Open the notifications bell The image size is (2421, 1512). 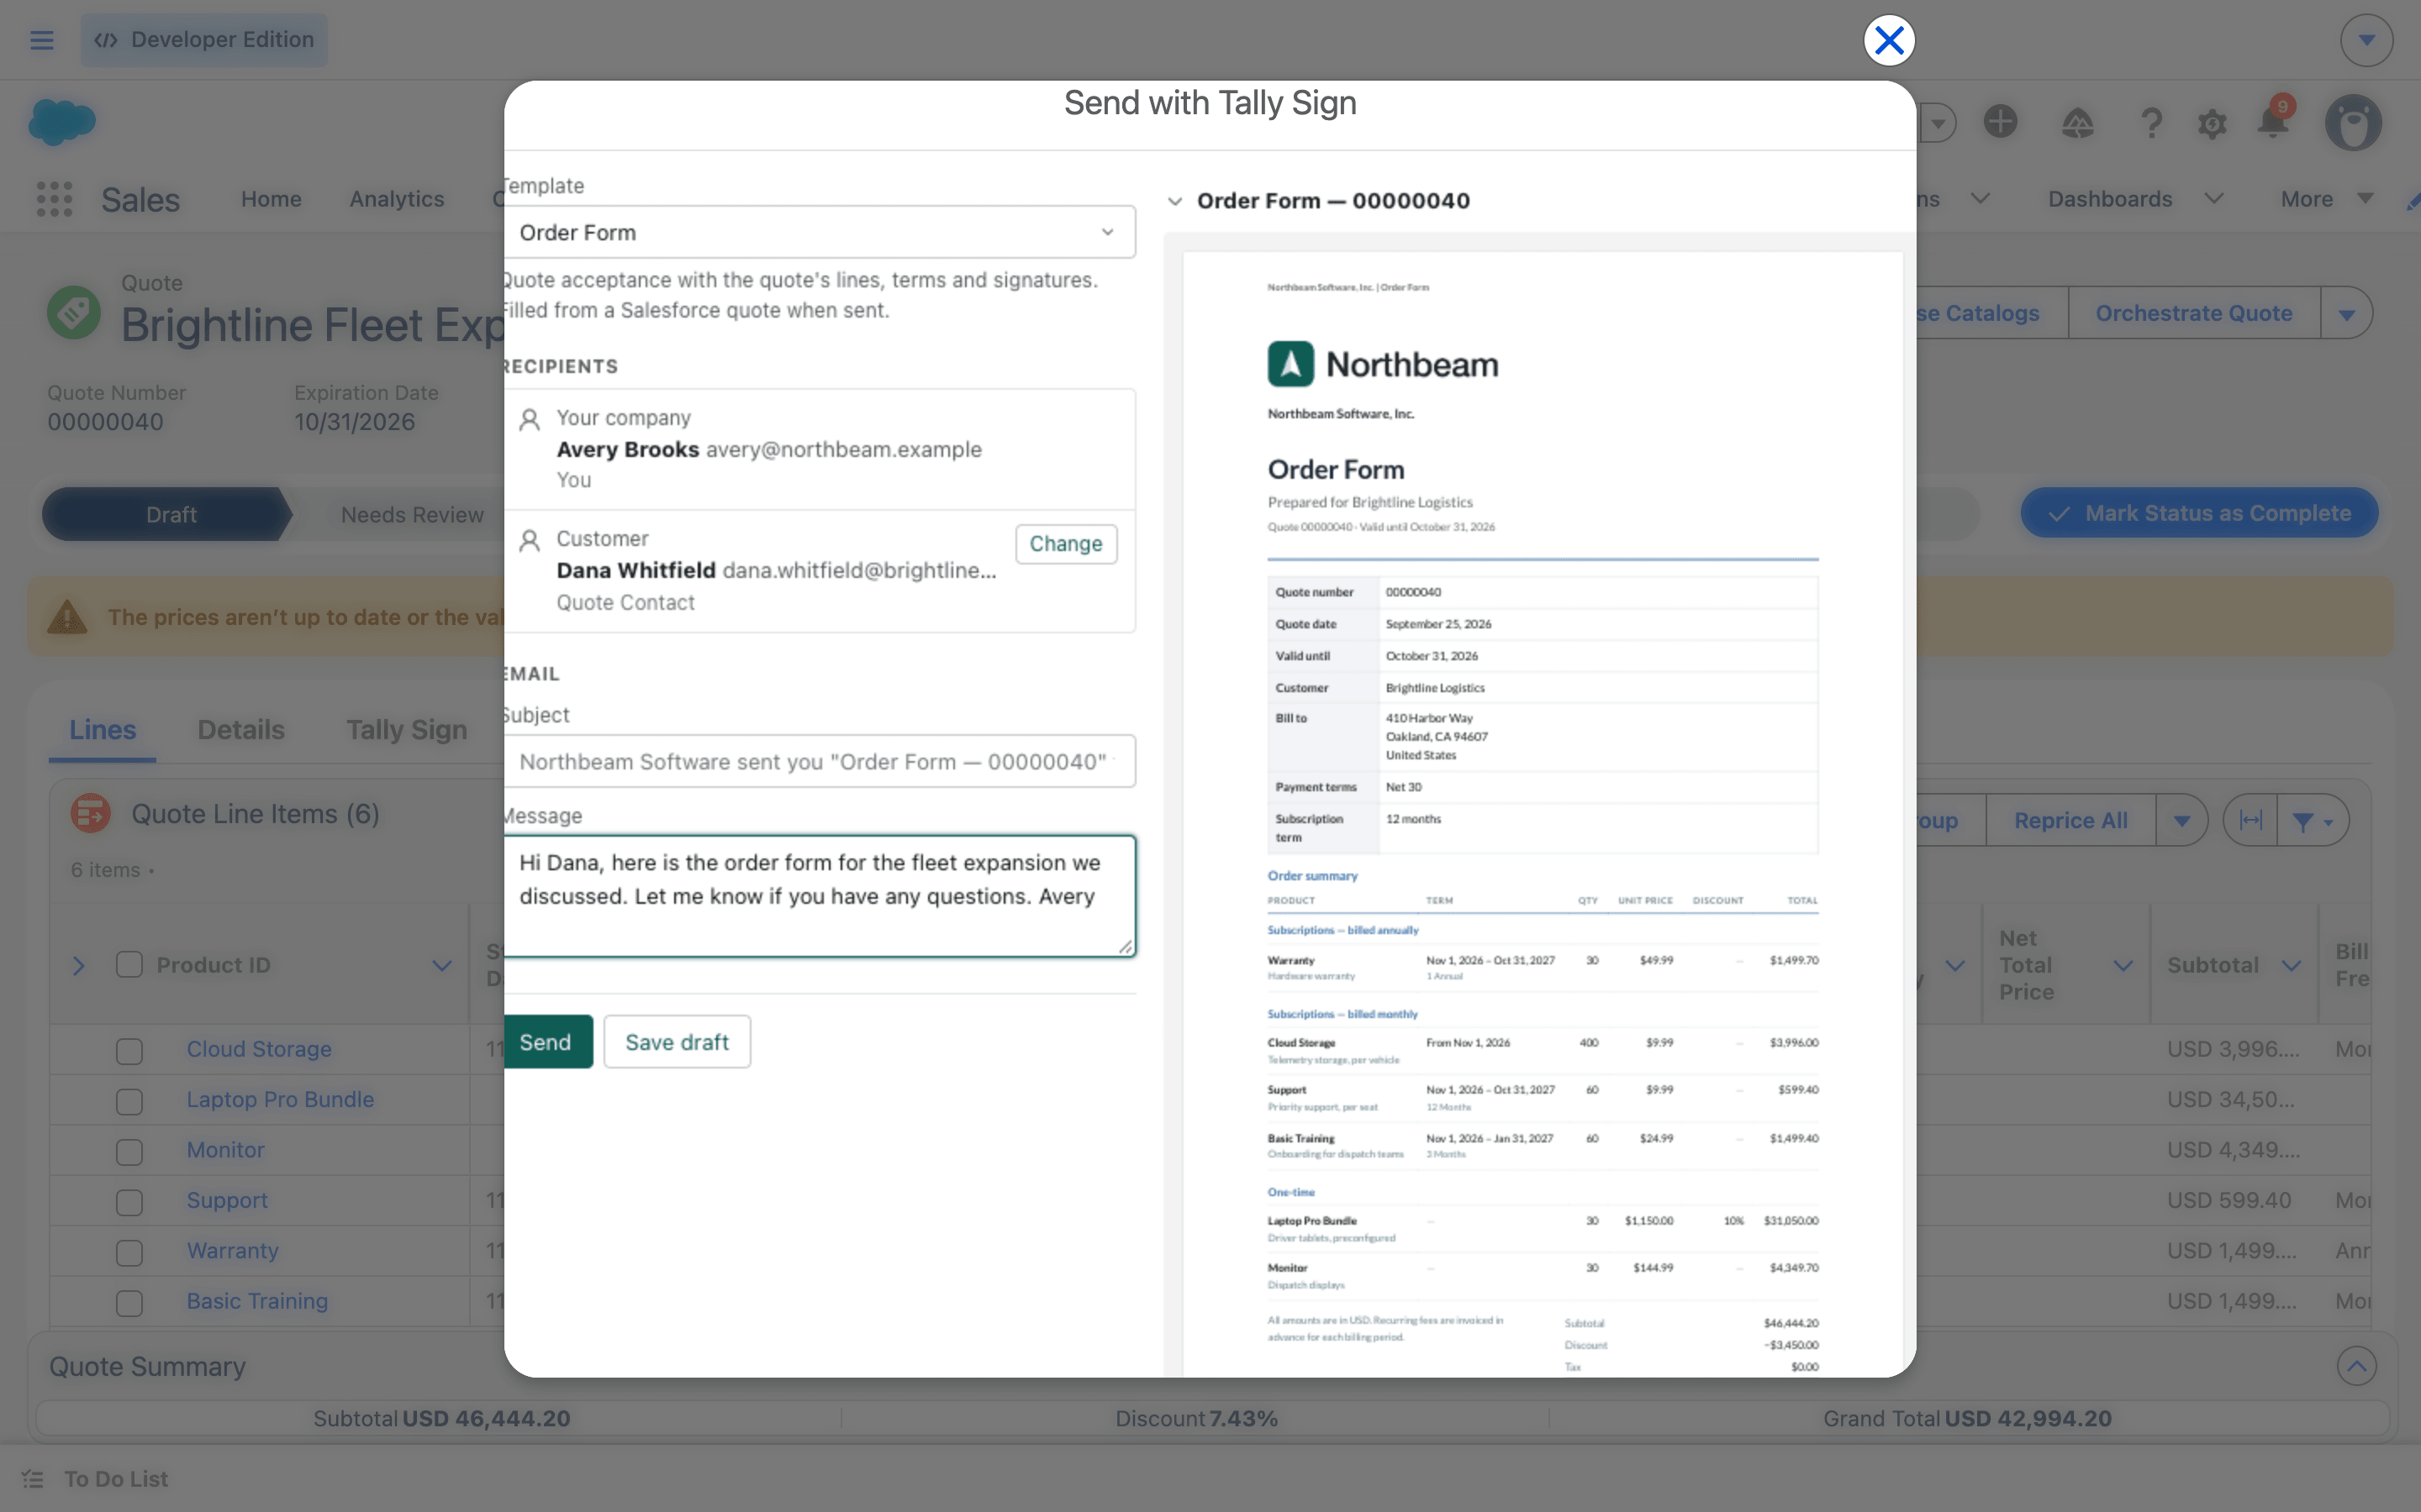point(2273,122)
